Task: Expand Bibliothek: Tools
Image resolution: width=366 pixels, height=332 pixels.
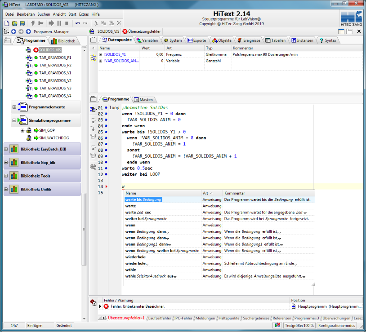Action: pyautogui.click(x=6, y=176)
